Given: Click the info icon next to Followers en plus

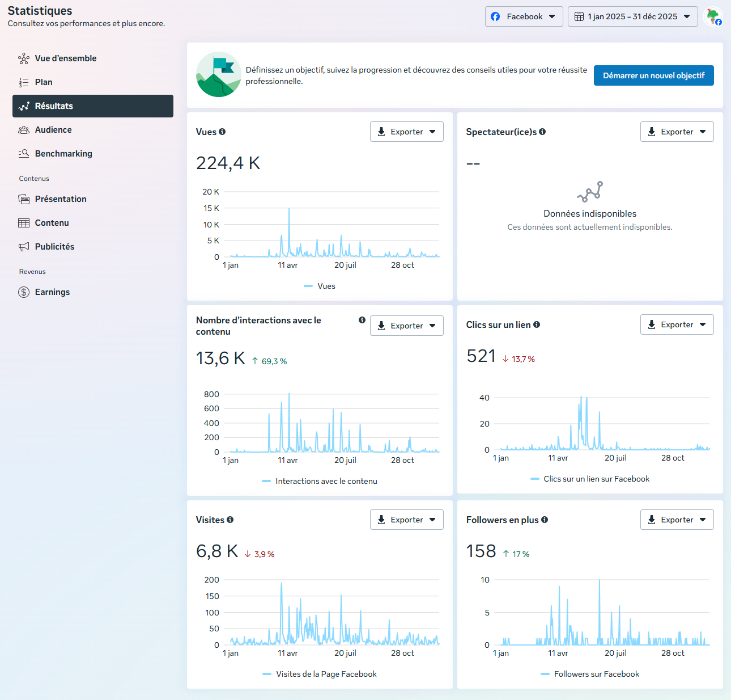Looking at the screenshot, I should click(x=545, y=520).
